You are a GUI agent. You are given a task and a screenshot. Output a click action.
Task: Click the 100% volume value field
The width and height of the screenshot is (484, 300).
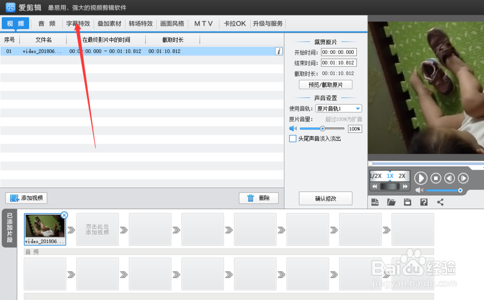click(x=355, y=129)
